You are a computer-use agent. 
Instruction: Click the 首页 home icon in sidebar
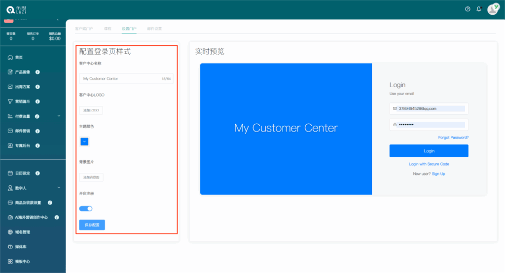coord(10,57)
